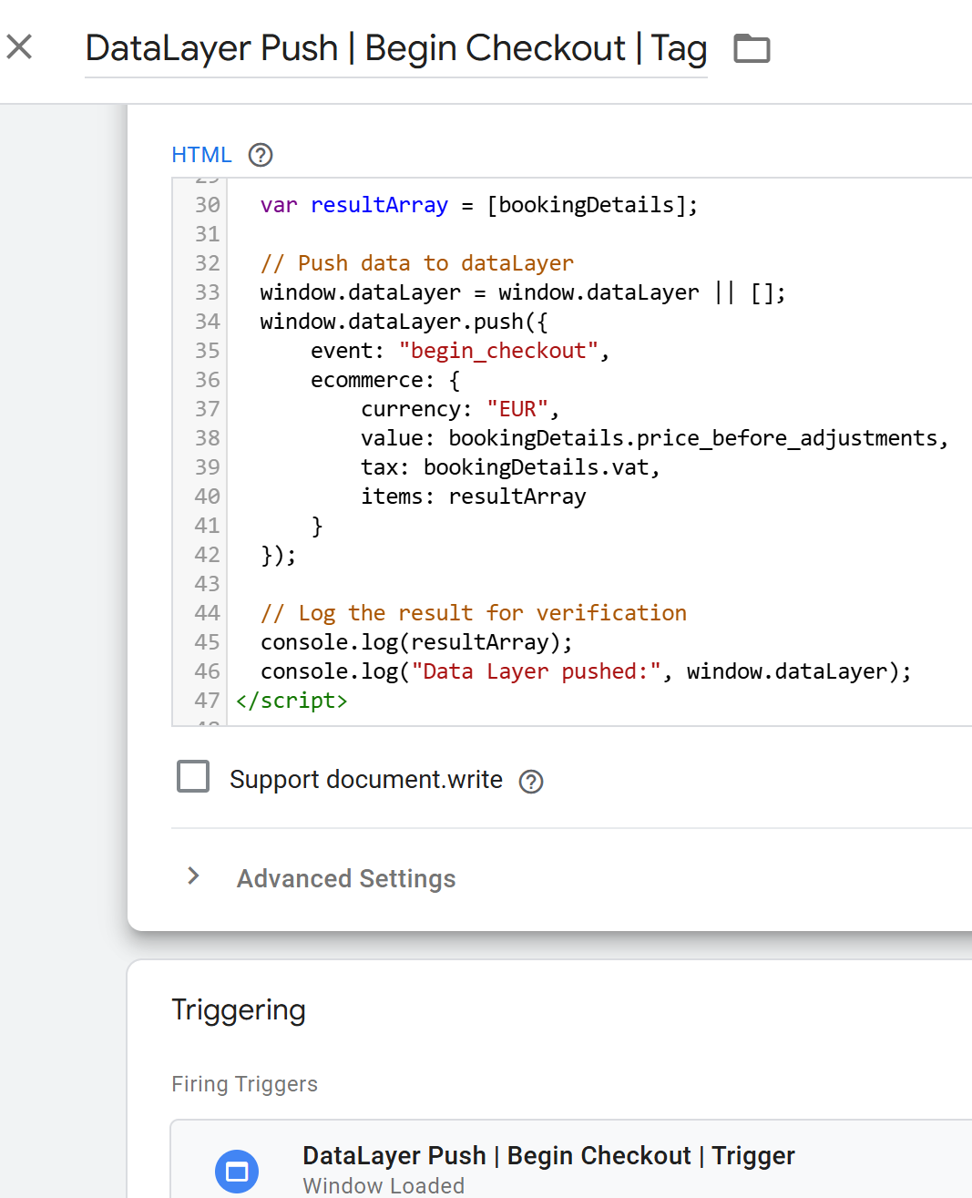972x1198 pixels.
Task: Open the DataLayer Push Begin Checkout Trigger
Action: [547, 1155]
